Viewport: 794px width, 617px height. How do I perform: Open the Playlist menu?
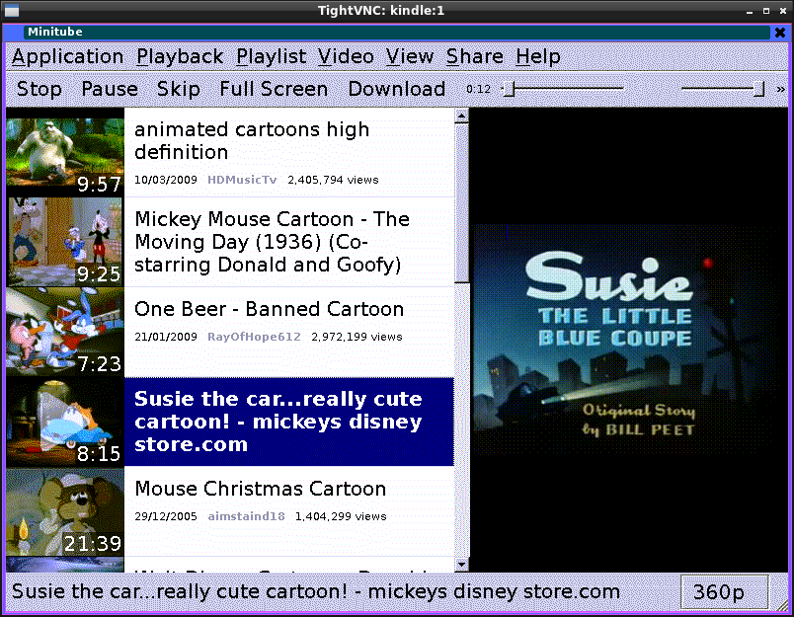272,56
